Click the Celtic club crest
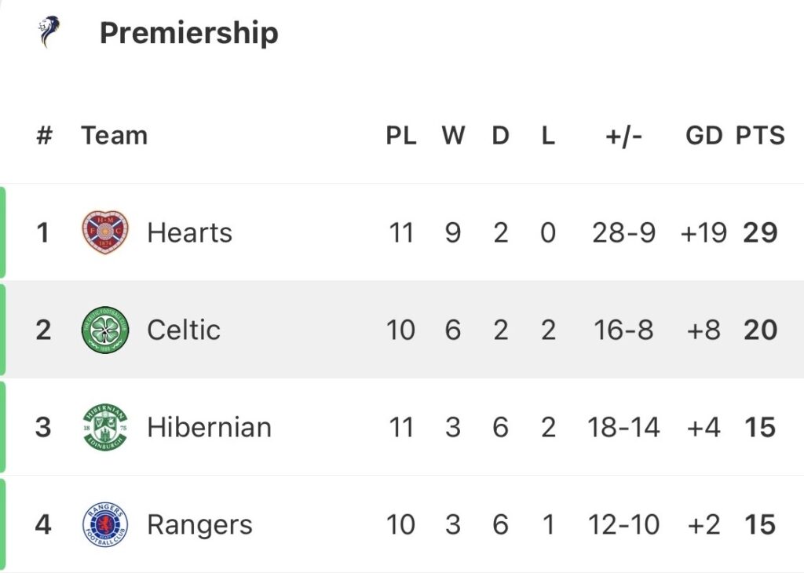The height and width of the screenshot is (573, 804). coord(105,330)
